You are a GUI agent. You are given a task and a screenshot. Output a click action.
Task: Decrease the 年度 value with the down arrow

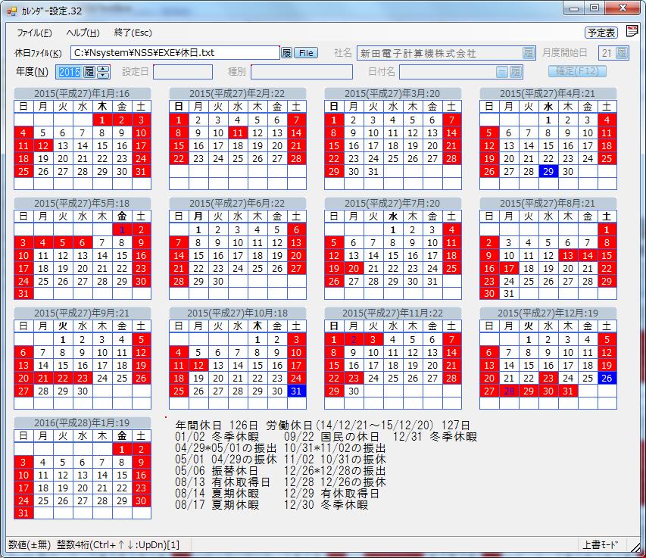pyautogui.click(x=103, y=76)
